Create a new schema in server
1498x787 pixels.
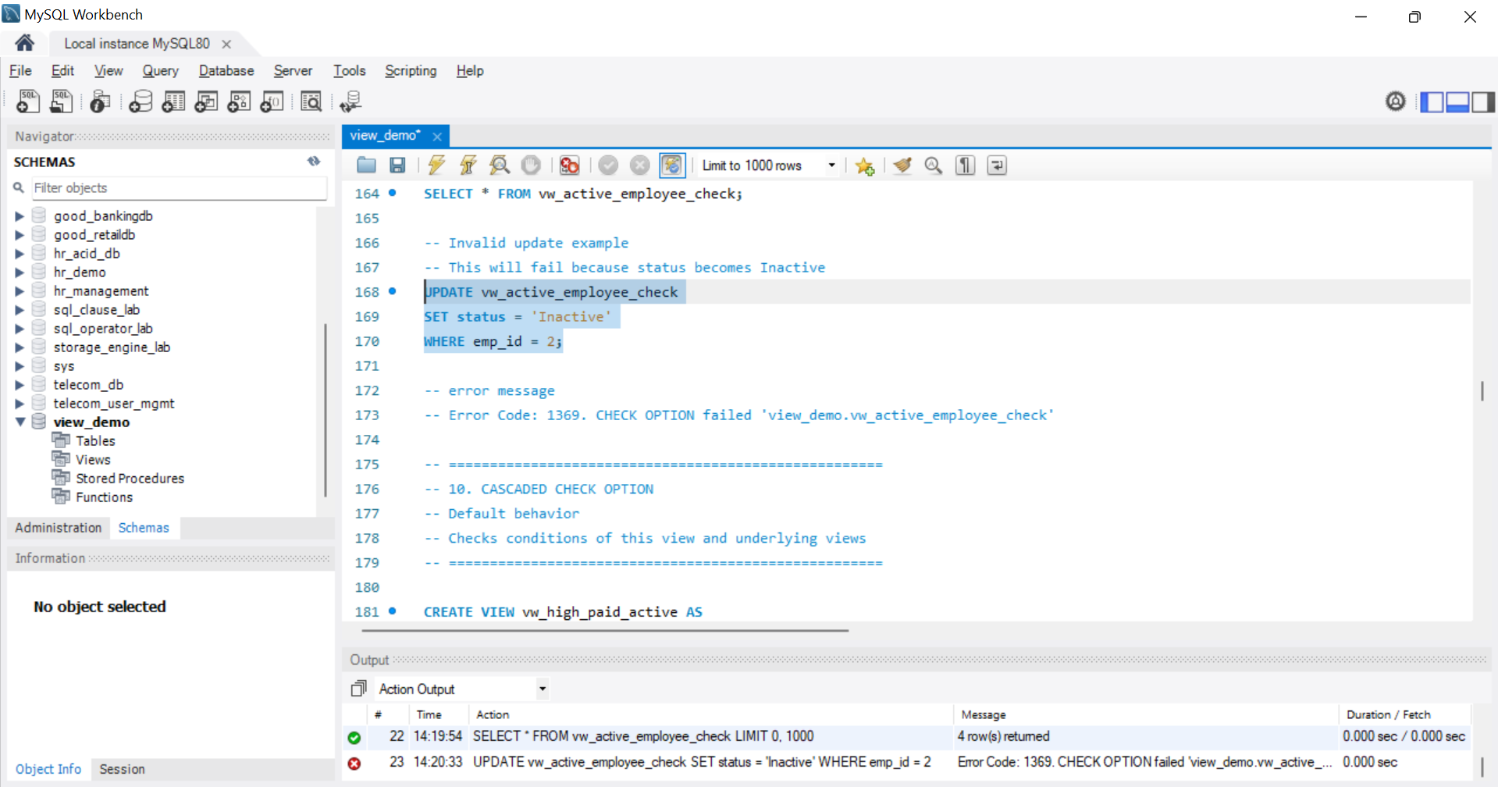tap(141, 101)
